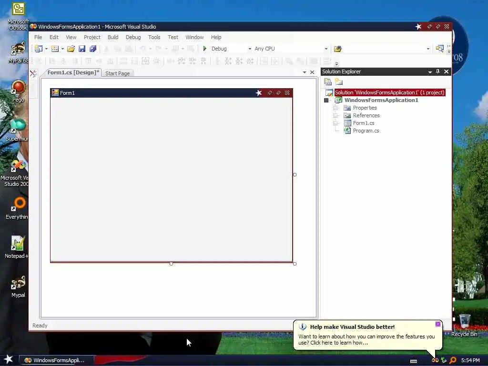This screenshot has width=488, height=366.
Task: Click the solution node icon
Action: pyautogui.click(x=329, y=93)
